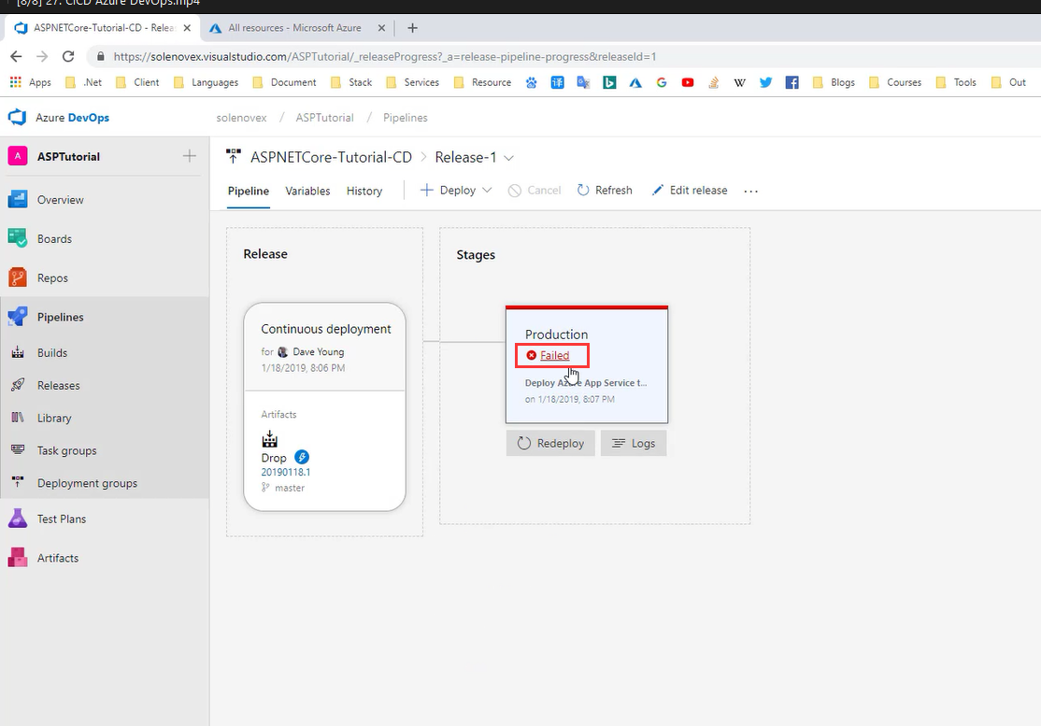Viewport: 1041px width, 726px height.
Task: Click the master branch label
Action: coord(290,488)
